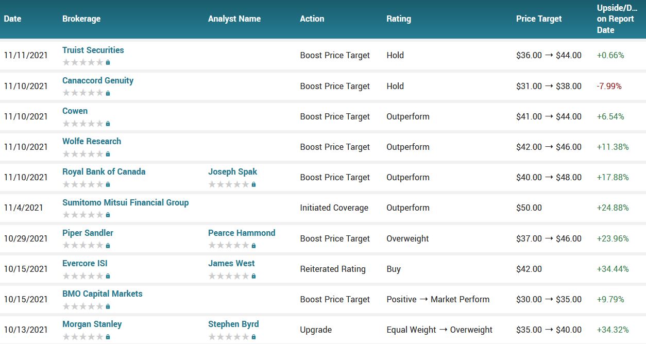The width and height of the screenshot is (646, 344).
Task: Sort by the Price Target column header
Action: pos(539,19)
